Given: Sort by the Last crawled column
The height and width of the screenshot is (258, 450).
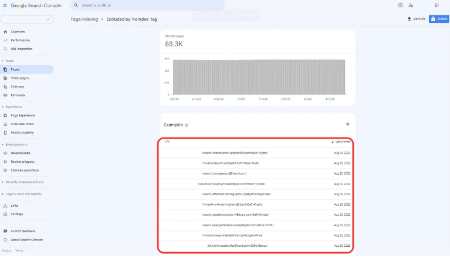Looking at the screenshot, I should pyautogui.click(x=341, y=142).
